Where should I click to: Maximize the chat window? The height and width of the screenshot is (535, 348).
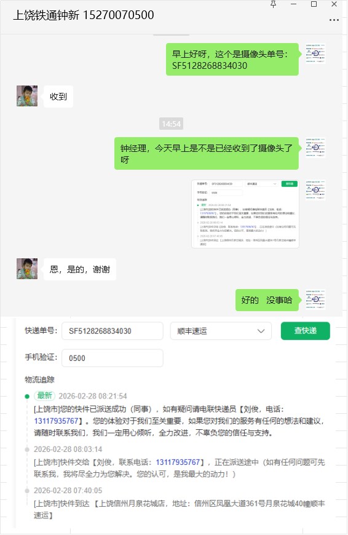click(314, 4)
